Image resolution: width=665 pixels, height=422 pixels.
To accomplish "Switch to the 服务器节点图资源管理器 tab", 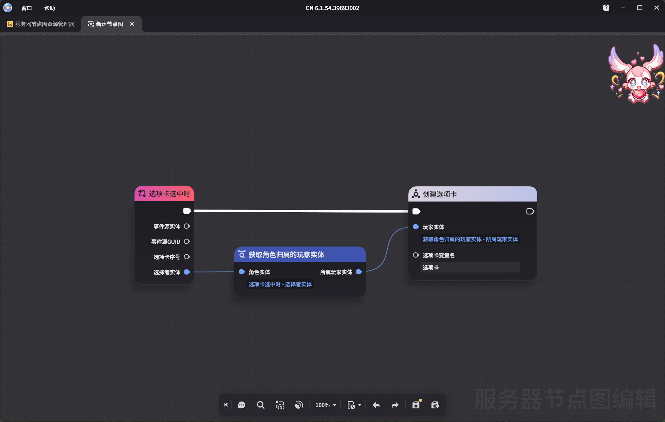I will point(40,24).
